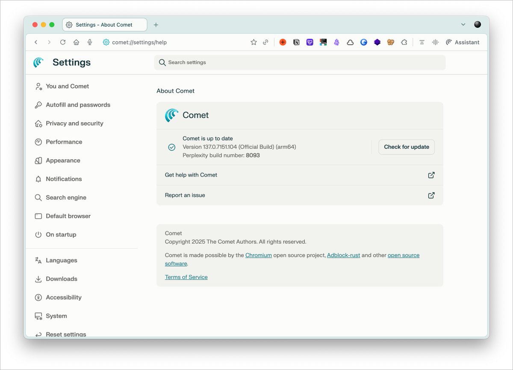Click Check for update button
This screenshot has height=370, width=513.
[407, 147]
